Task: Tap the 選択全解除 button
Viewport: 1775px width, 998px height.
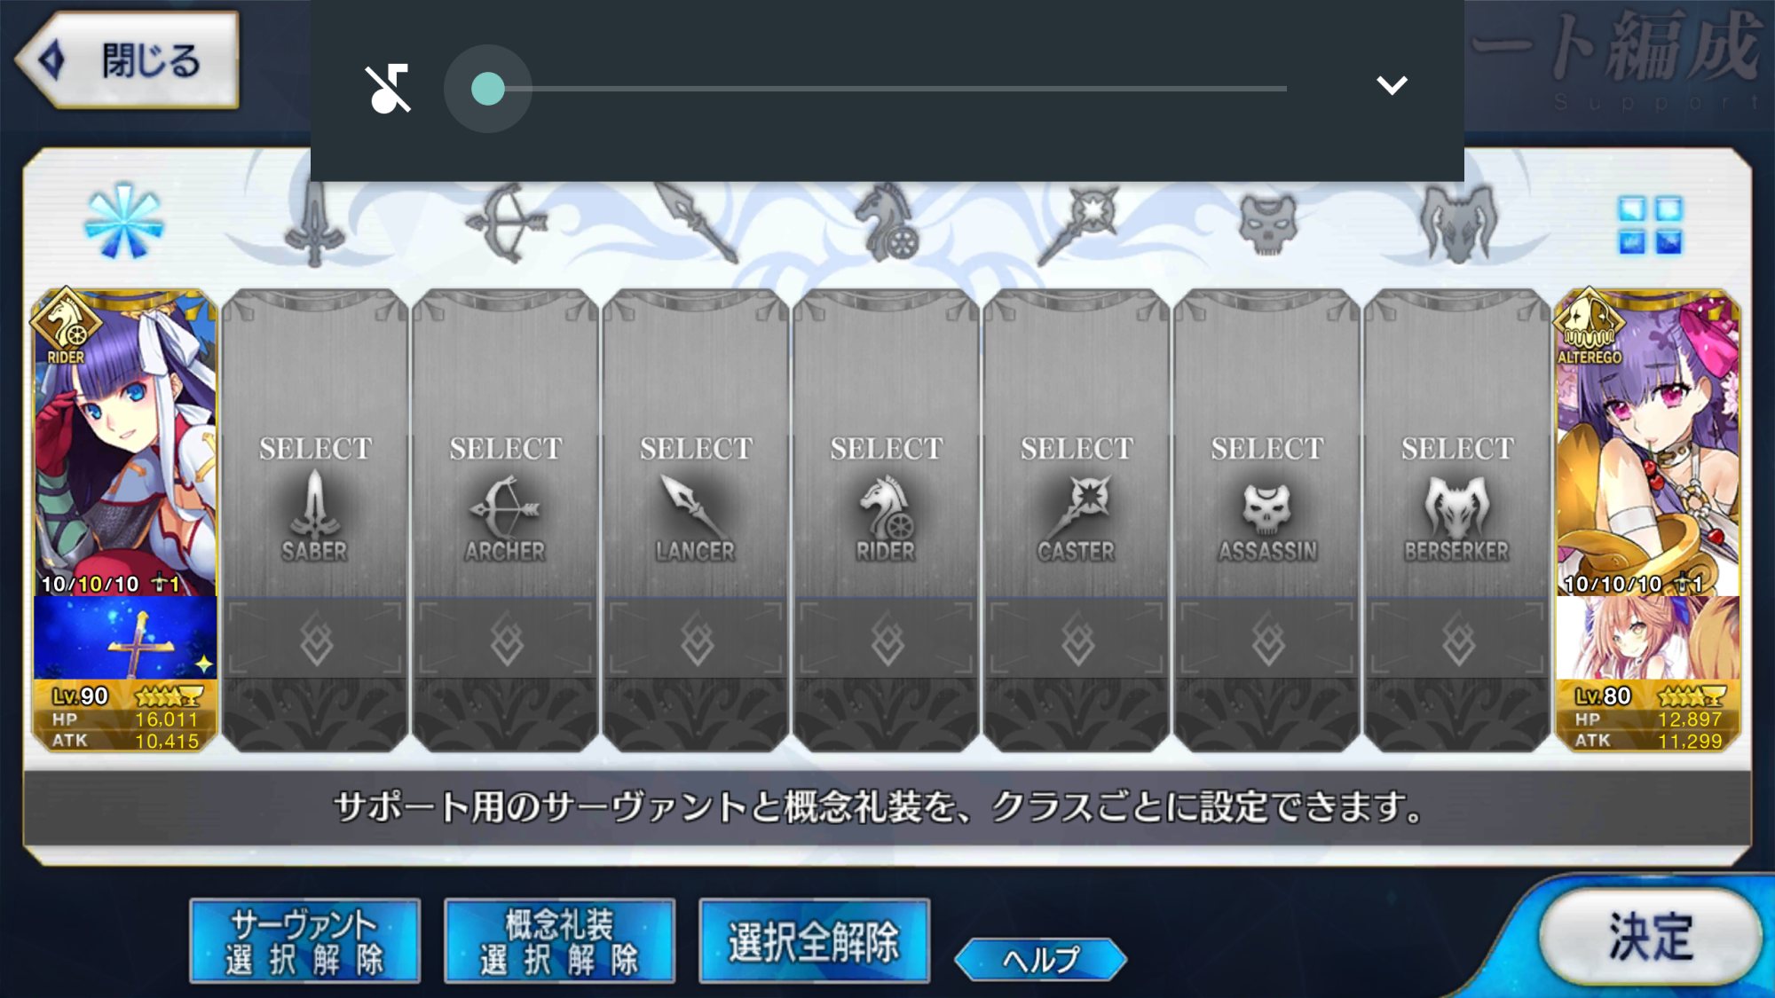Action: [x=814, y=941]
